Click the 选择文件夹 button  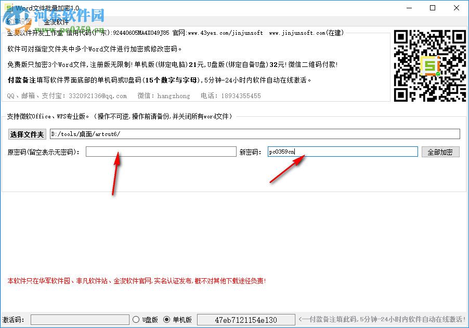(27, 134)
